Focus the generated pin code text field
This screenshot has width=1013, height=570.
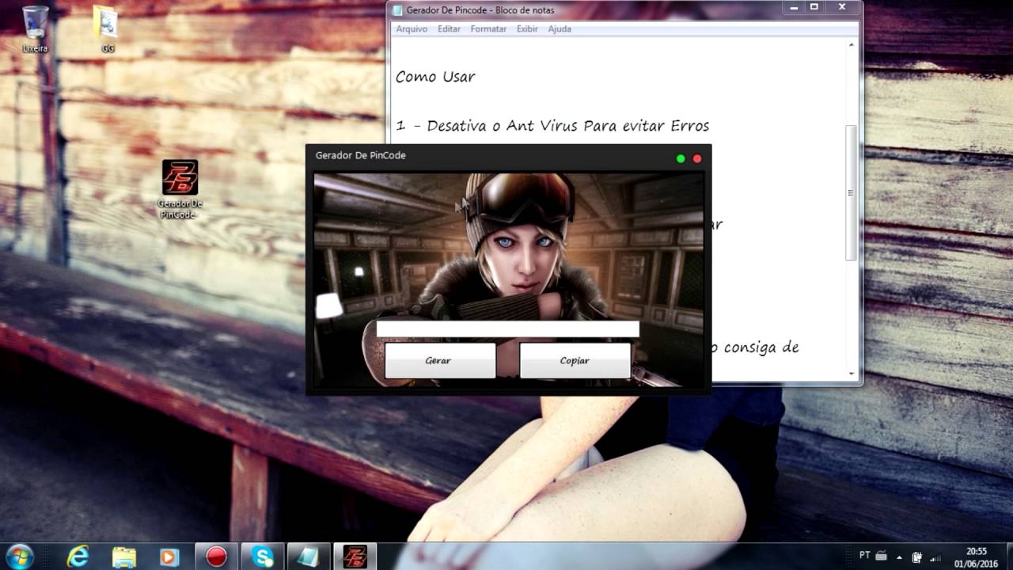coord(507,329)
